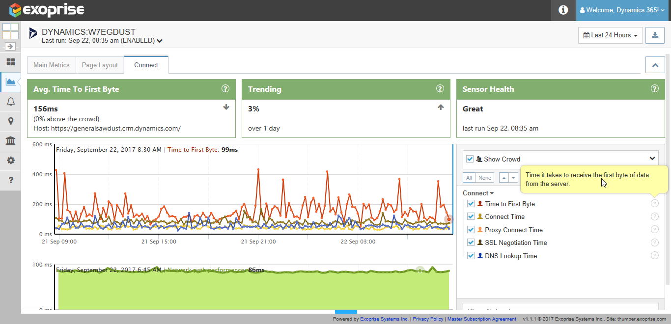This screenshot has height=324, width=671.
Task: Click the up arrow in the Trending card
Action: point(441,107)
